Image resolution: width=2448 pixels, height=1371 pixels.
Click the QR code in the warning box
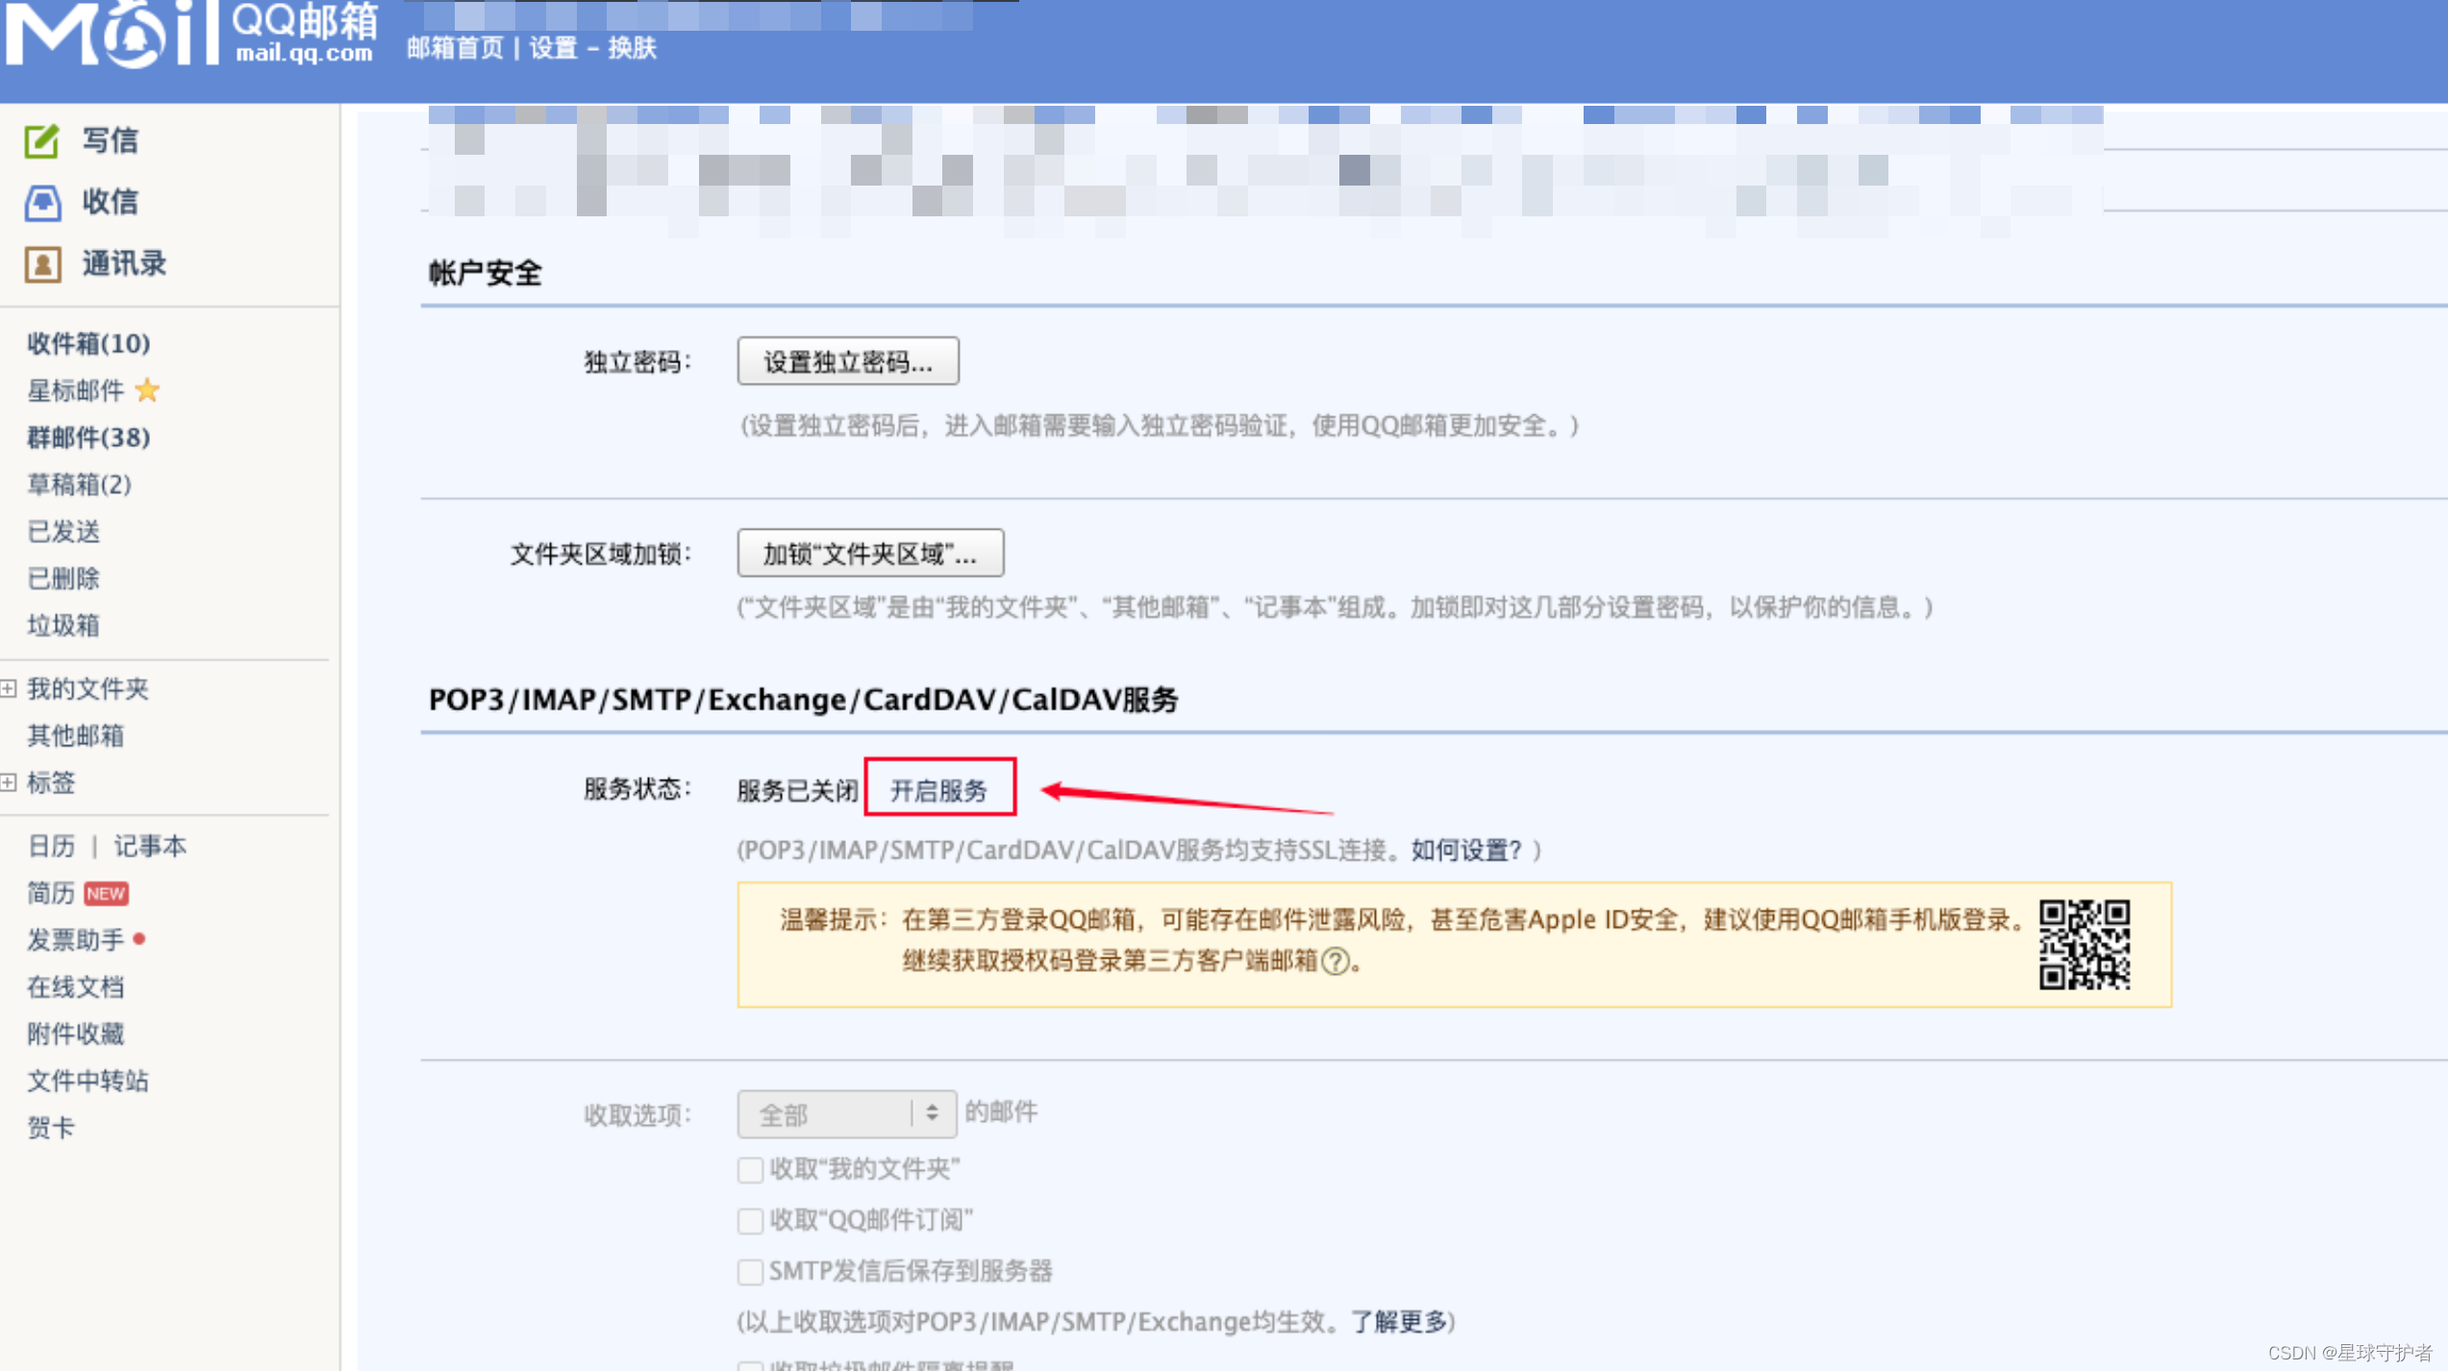pos(2085,944)
